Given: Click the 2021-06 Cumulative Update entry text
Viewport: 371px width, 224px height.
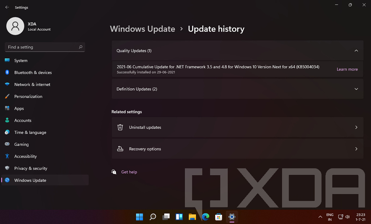Looking at the screenshot, I should [x=218, y=67].
